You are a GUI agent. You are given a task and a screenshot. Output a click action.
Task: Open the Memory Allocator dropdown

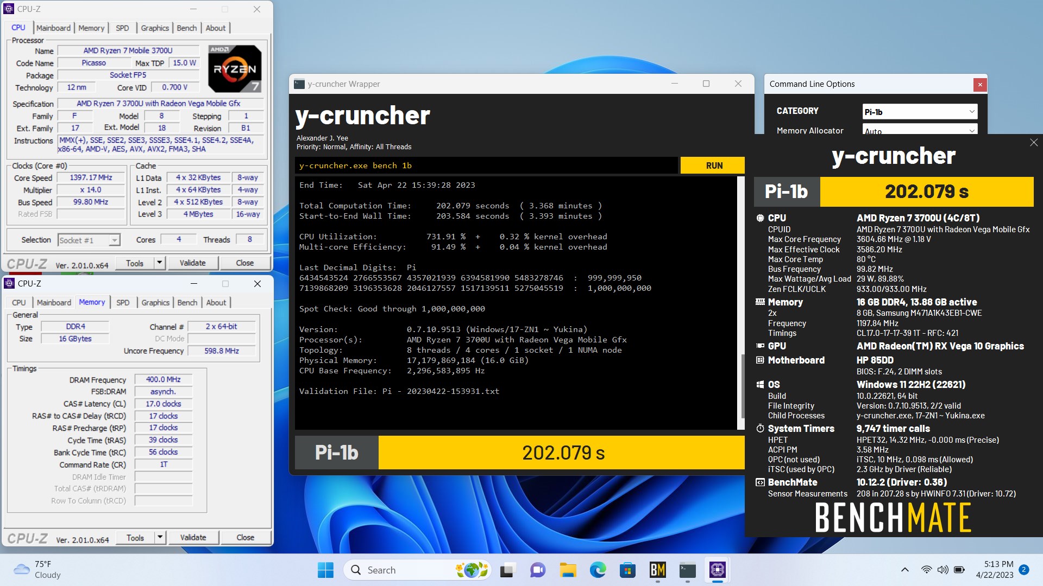920,129
